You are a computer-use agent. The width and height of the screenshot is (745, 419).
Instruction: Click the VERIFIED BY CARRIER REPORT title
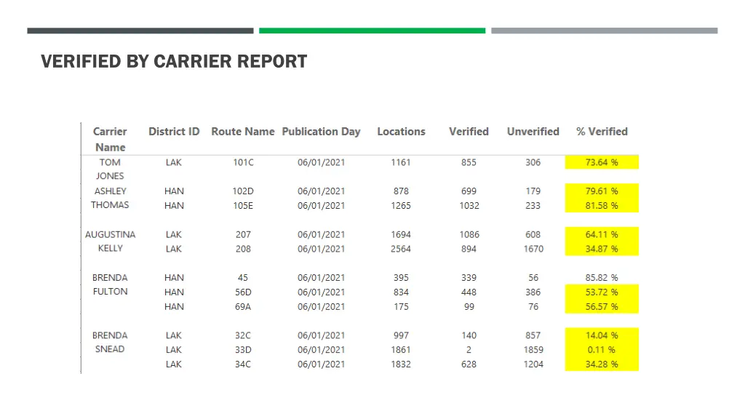[x=173, y=62]
